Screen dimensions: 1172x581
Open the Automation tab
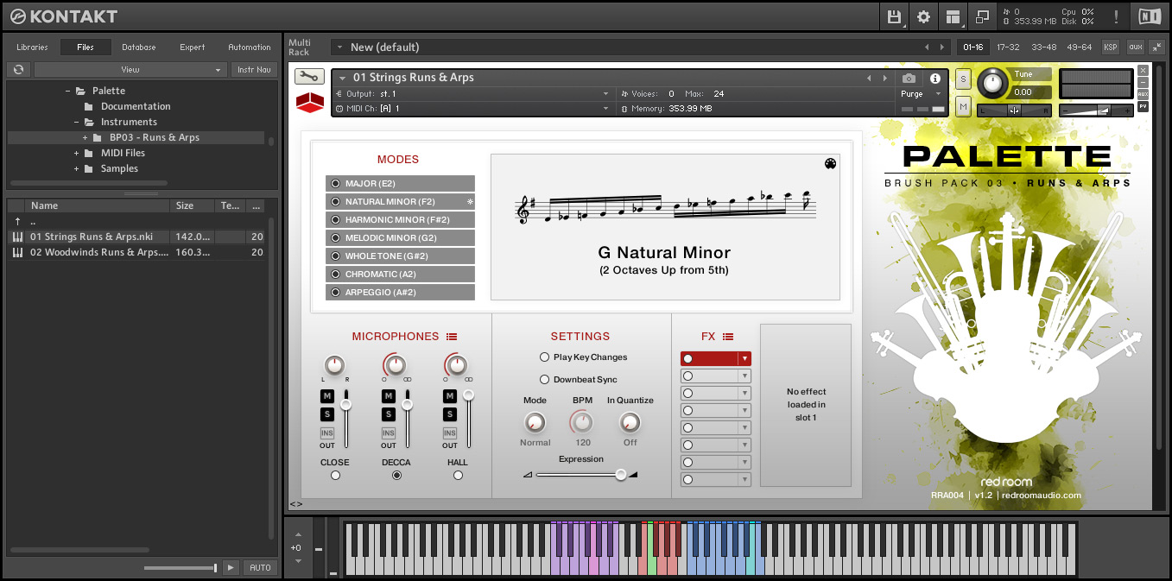click(x=250, y=47)
